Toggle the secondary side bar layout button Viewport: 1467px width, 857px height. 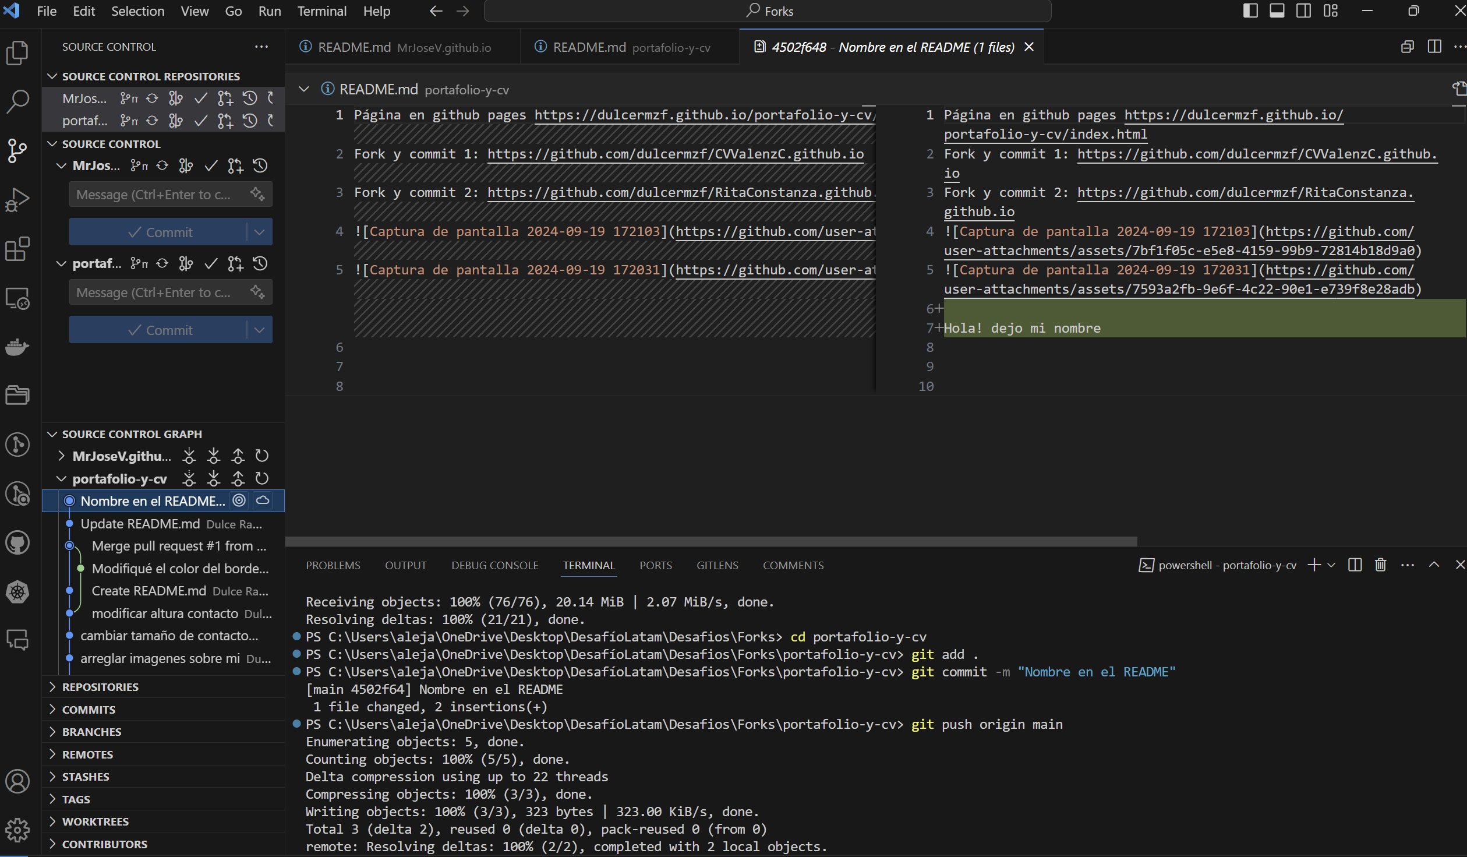tap(1304, 11)
